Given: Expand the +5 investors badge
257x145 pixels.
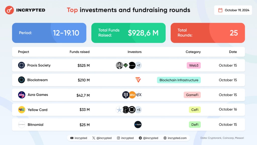Looking at the screenshot, I should click(x=138, y=110).
